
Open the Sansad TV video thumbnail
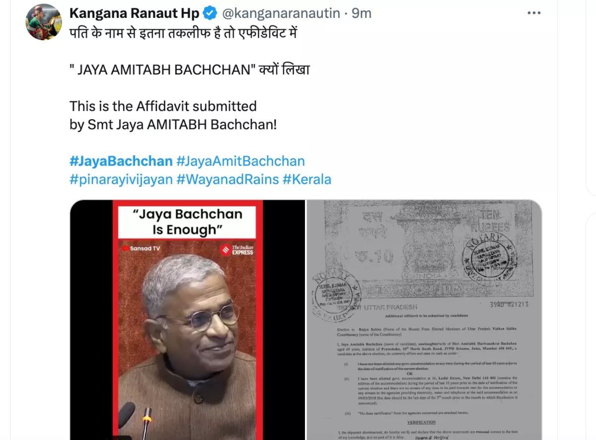(187, 320)
